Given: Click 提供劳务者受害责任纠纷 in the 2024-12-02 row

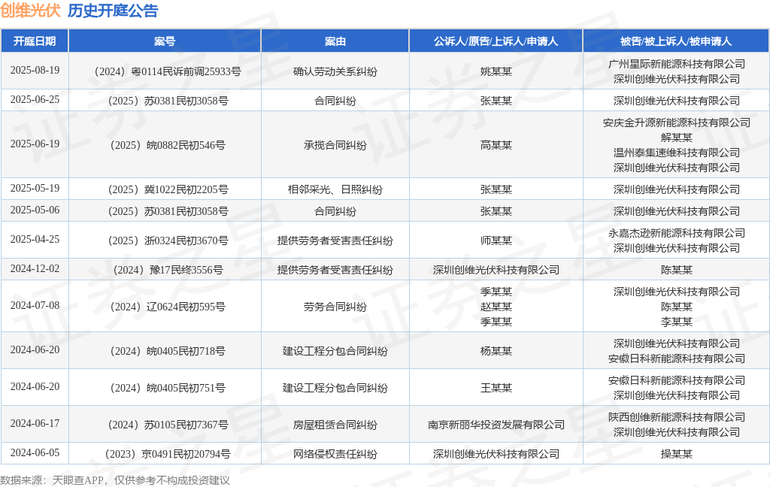Looking at the screenshot, I should 335,271.
